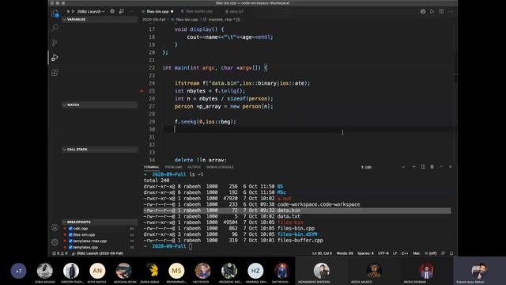
Task: Click Spaces: 4 indentation in status bar
Action: click(365, 253)
